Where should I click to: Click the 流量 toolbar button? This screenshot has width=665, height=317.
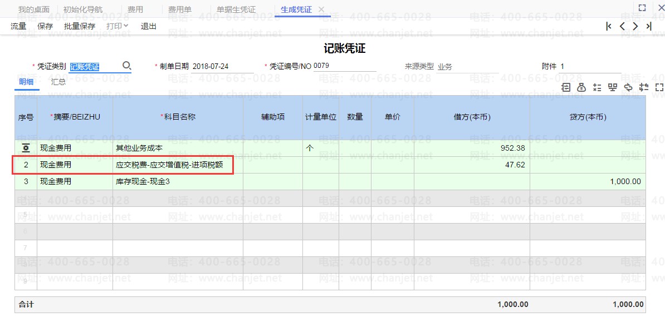tap(18, 26)
